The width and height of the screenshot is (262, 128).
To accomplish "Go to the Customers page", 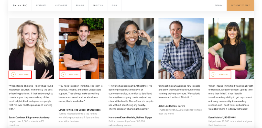I will (61, 5).
